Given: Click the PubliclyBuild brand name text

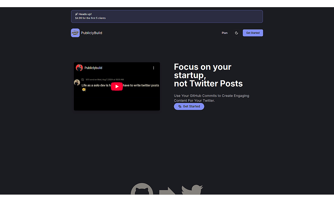Looking at the screenshot, I should pyautogui.click(x=91, y=33).
